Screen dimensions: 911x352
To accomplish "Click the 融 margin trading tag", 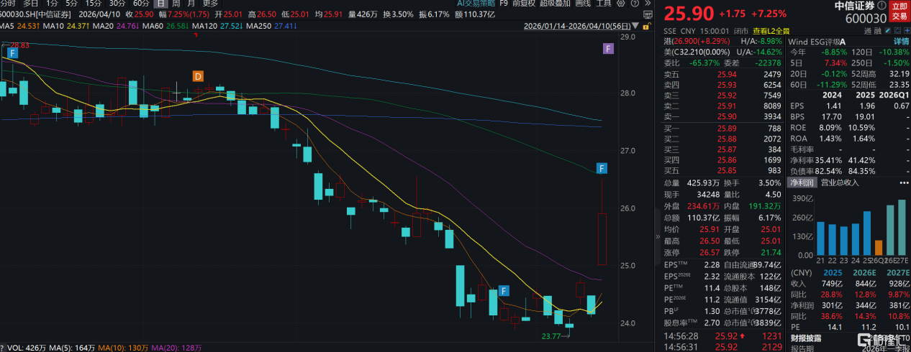I will [x=879, y=31].
